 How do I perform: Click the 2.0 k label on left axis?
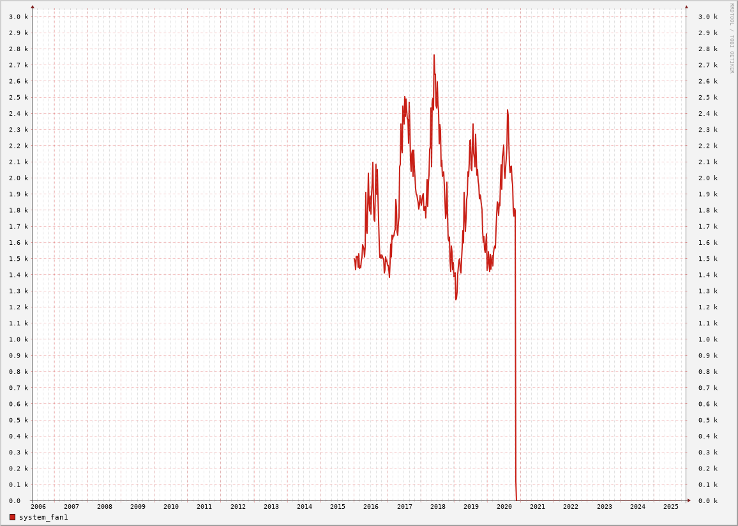pyautogui.click(x=19, y=178)
